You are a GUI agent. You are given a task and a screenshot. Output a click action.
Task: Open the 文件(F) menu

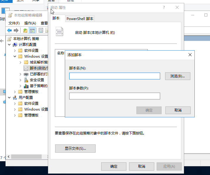tap(14, 23)
